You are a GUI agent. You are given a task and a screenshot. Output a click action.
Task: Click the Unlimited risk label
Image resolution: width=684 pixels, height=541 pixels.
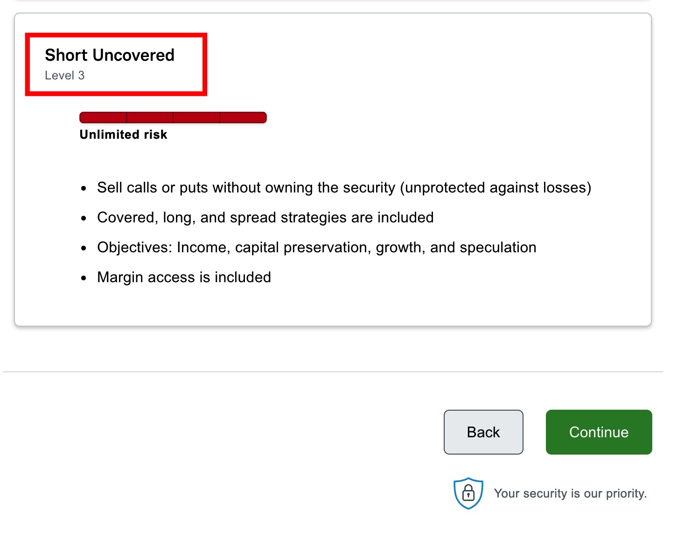click(x=123, y=135)
